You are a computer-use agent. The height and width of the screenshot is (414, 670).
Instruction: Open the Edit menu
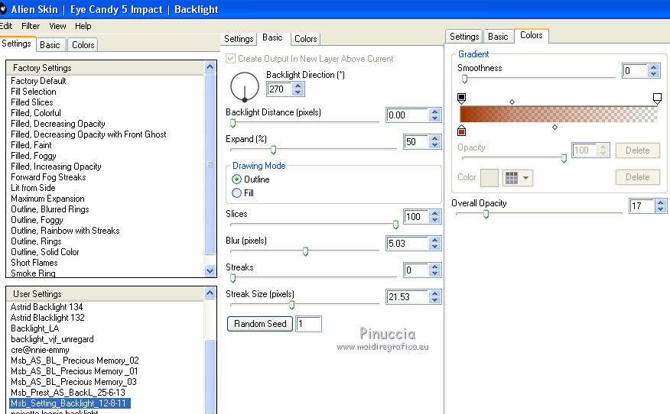(x=6, y=26)
